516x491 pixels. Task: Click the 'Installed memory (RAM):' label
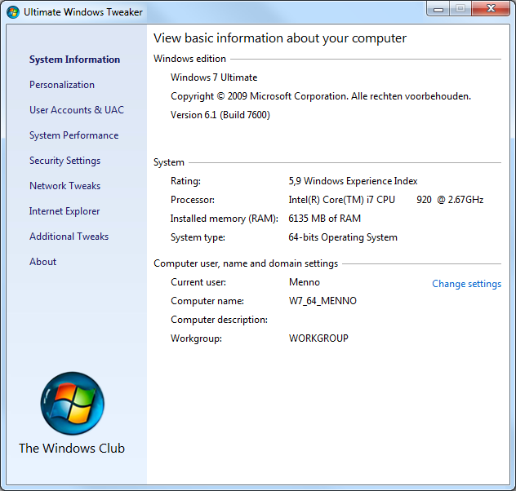(x=224, y=219)
